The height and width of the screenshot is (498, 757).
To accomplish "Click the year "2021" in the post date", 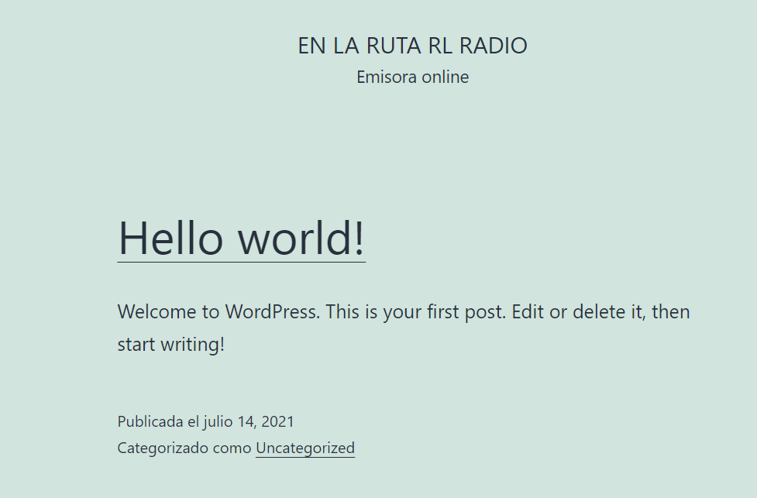I will (x=277, y=422).
